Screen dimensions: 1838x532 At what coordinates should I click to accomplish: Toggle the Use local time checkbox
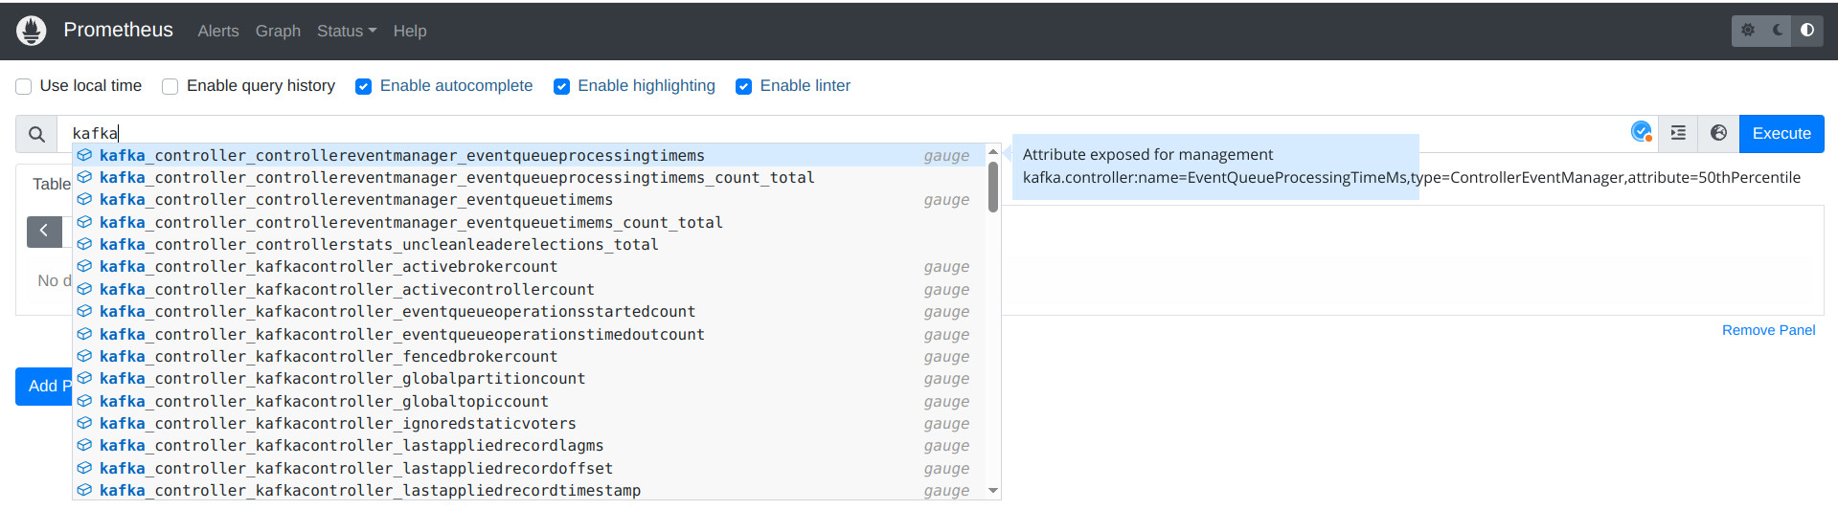pos(24,86)
